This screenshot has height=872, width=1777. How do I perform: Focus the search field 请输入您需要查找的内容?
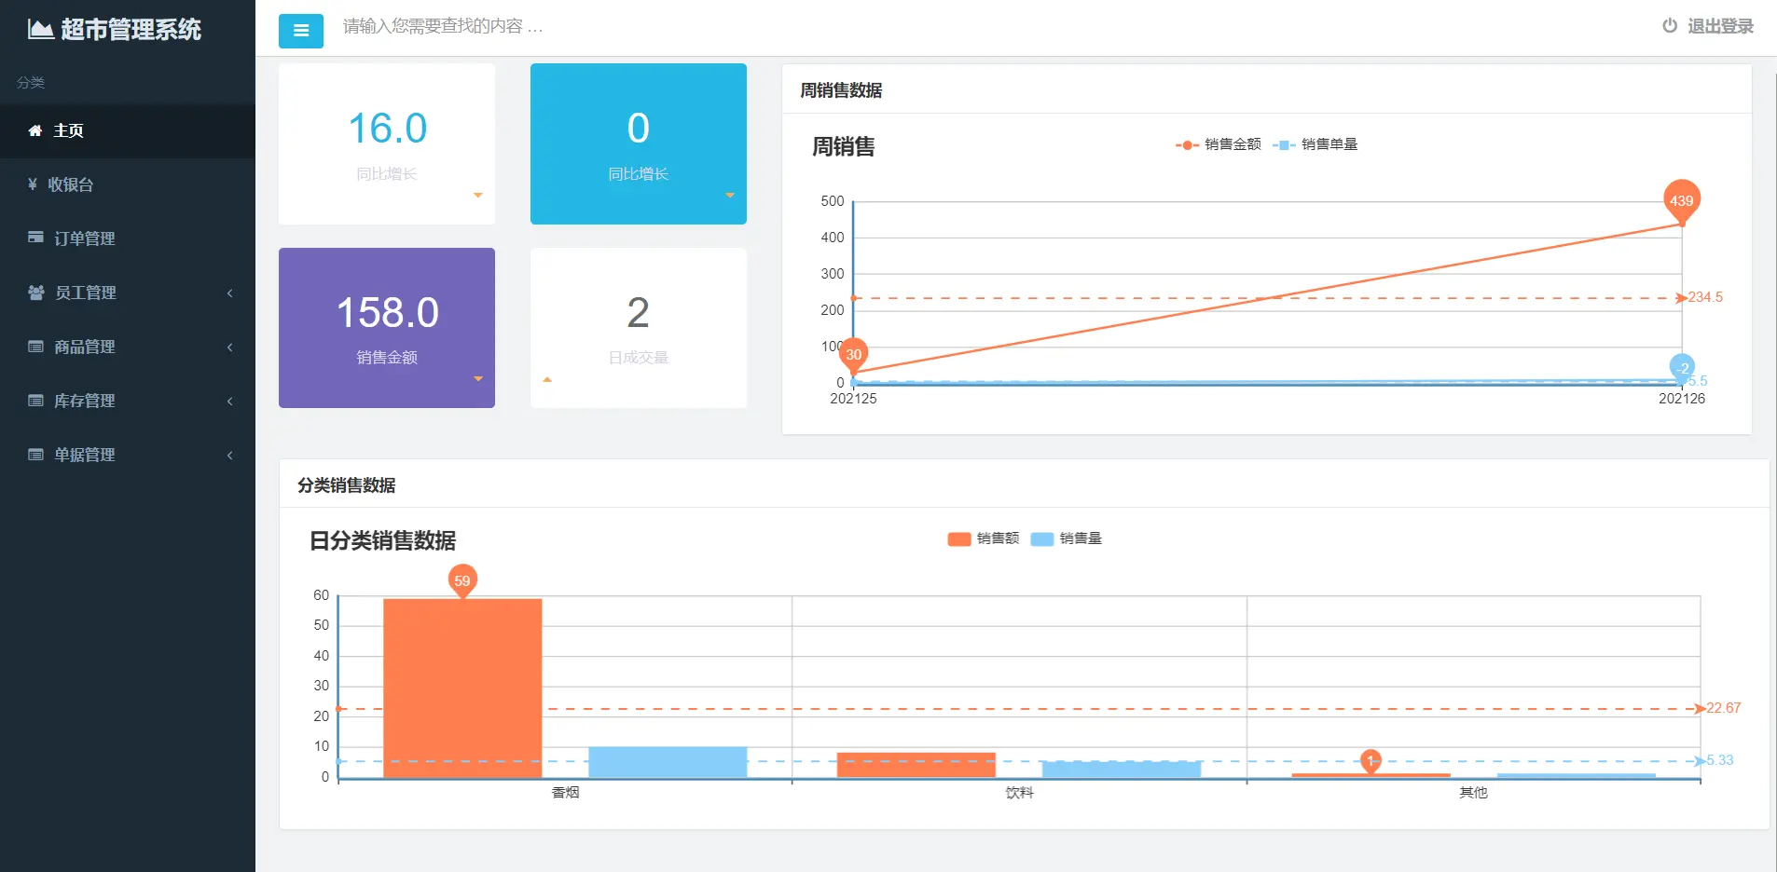pos(443,26)
